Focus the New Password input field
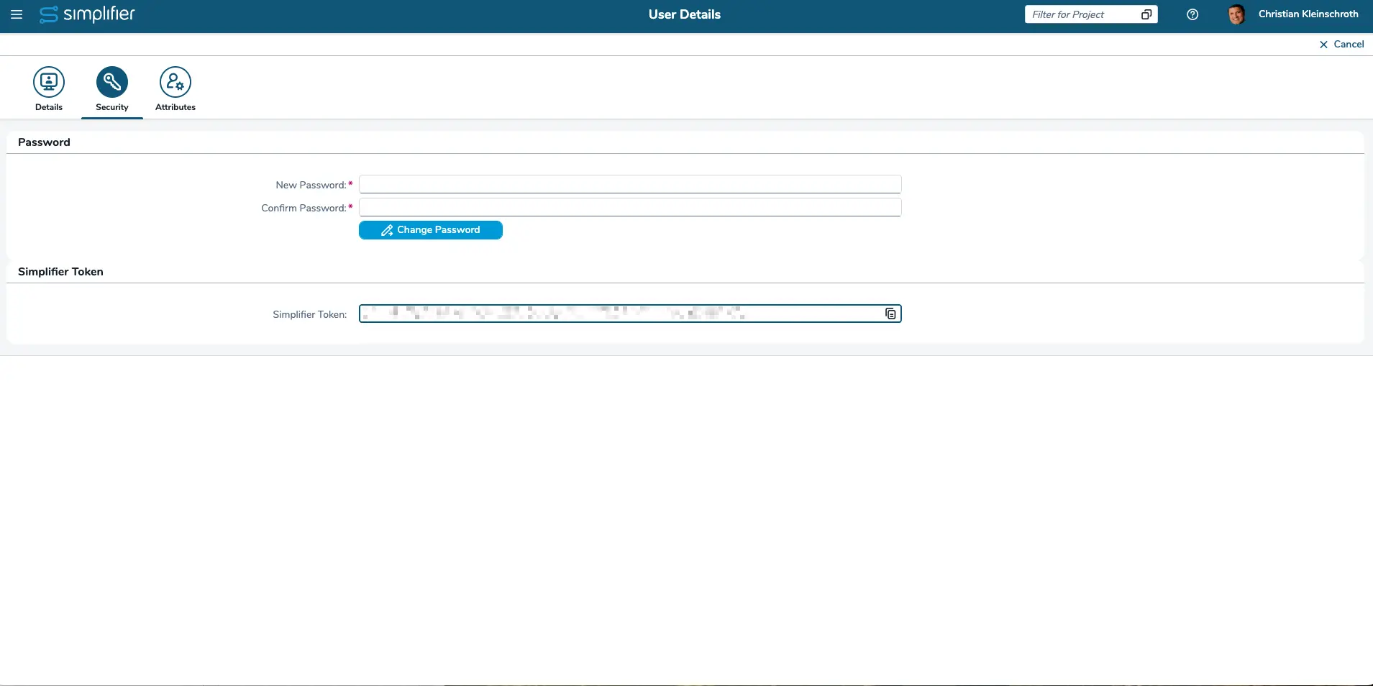 click(x=629, y=185)
